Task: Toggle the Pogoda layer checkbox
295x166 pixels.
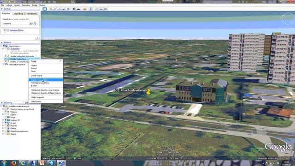Action: click(6, 125)
